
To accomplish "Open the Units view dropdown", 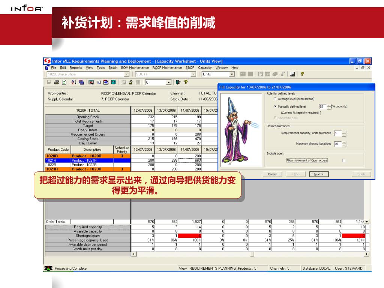I will [232, 74].
